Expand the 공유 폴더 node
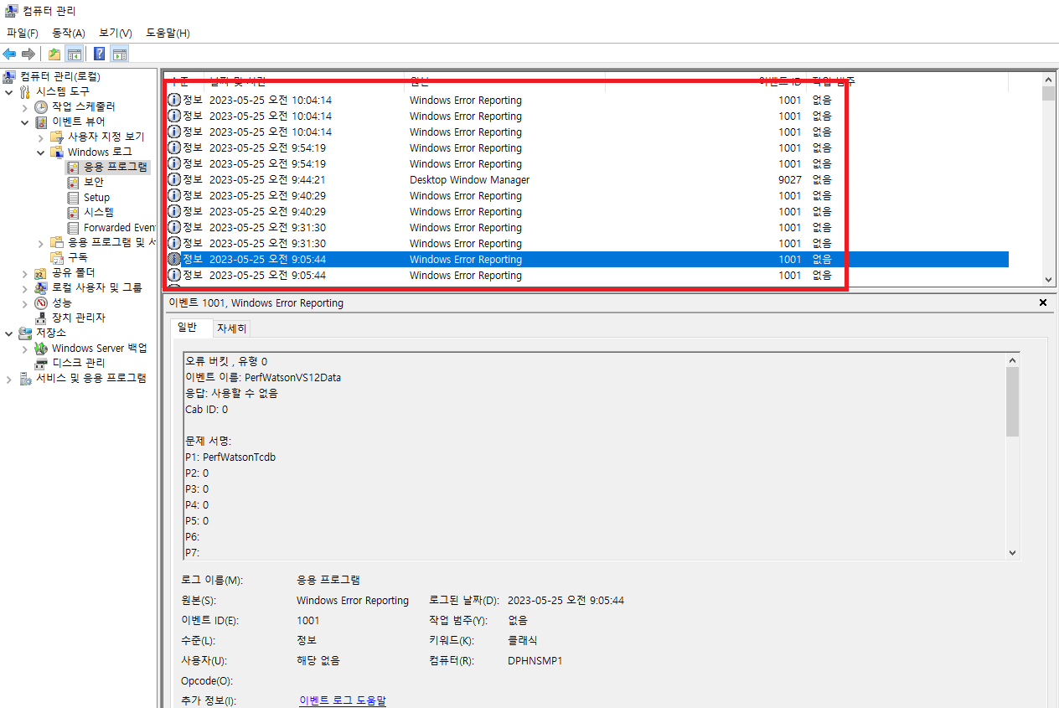 point(25,272)
